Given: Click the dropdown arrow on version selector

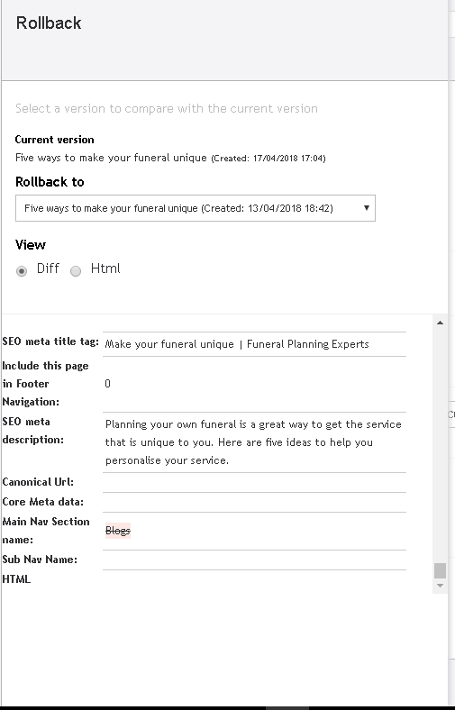Looking at the screenshot, I should 367,208.
